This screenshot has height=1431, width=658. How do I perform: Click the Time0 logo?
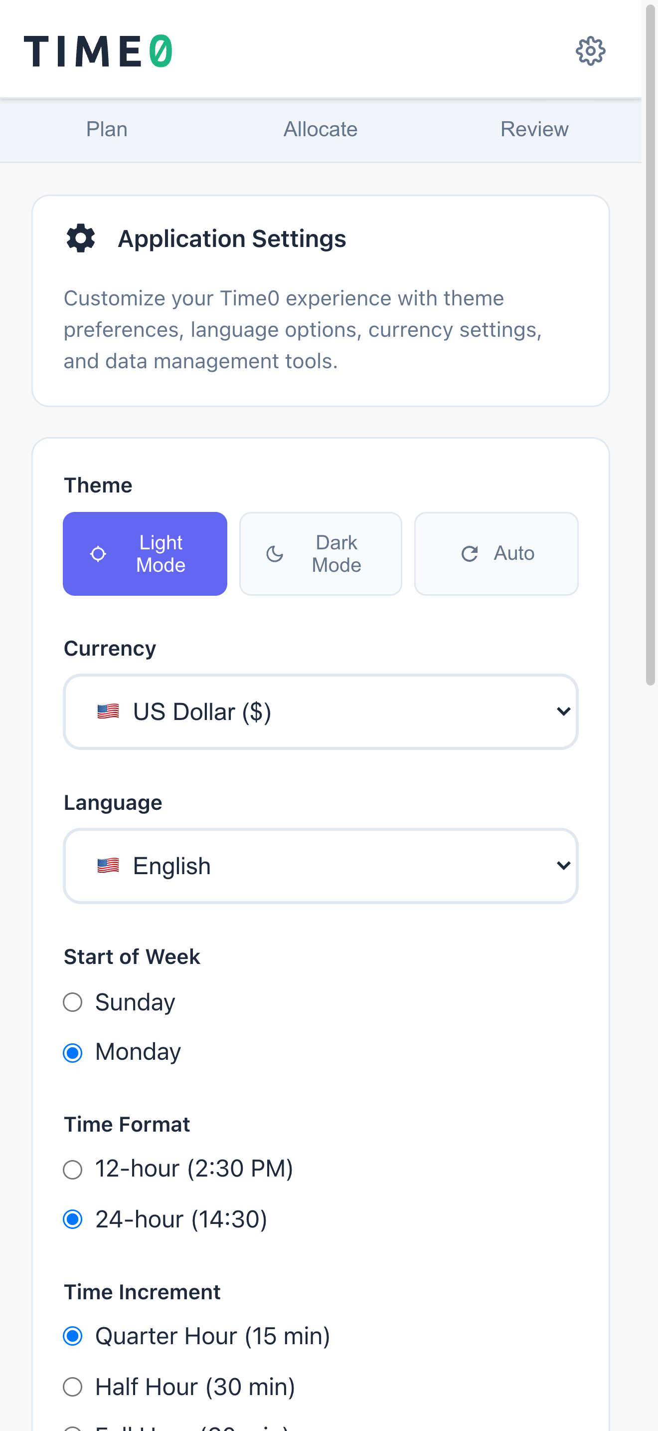98,51
